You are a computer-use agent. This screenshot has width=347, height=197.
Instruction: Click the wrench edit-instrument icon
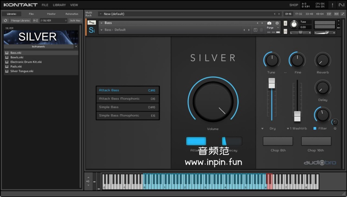coord(91,23)
